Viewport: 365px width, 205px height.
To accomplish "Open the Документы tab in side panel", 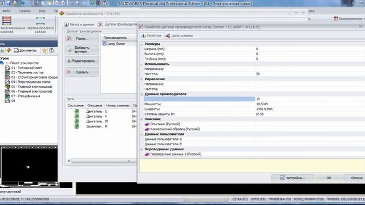I will (x=25, y=51).
